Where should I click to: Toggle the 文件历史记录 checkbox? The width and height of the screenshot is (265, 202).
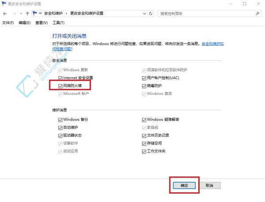coord(144,136)
